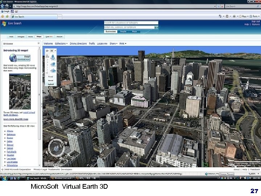Collapse the map control panel
261x196 pixels.
(55, 50)
